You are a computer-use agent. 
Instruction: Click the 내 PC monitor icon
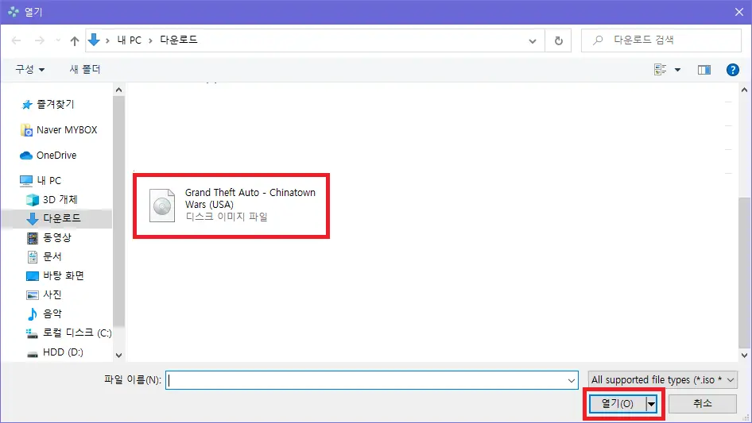tap(26, 181)
